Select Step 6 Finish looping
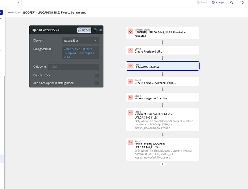 pos(162,149)
